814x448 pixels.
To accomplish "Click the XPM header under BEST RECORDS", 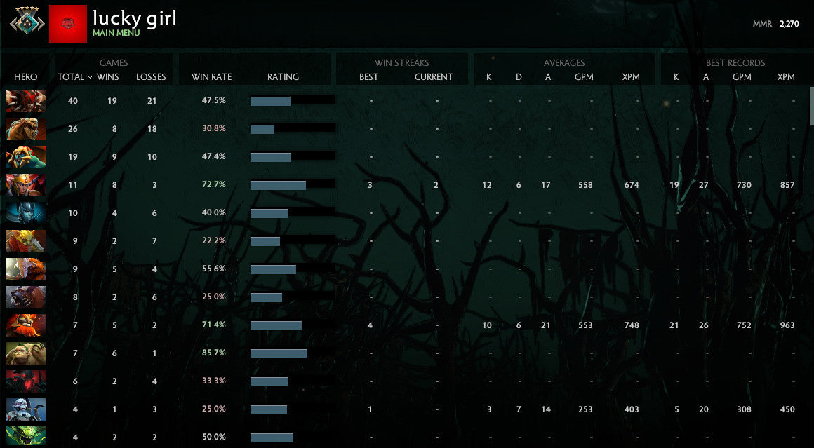I will point(785,77).
